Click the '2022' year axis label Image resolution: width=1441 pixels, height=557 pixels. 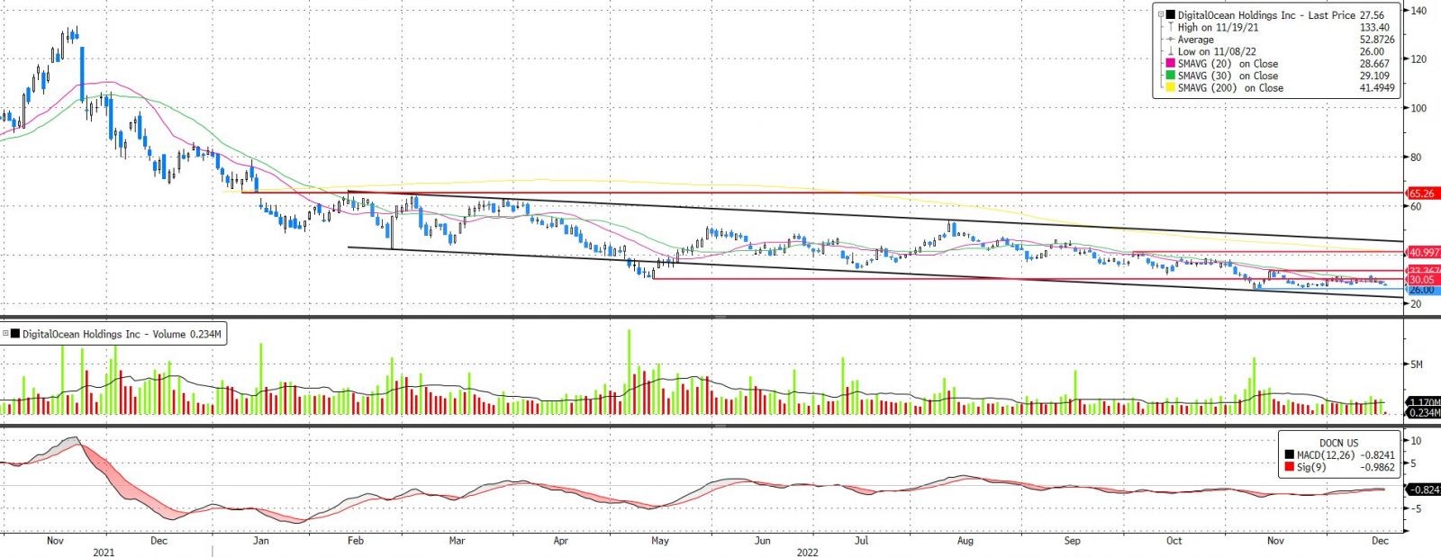pos(807,553)
